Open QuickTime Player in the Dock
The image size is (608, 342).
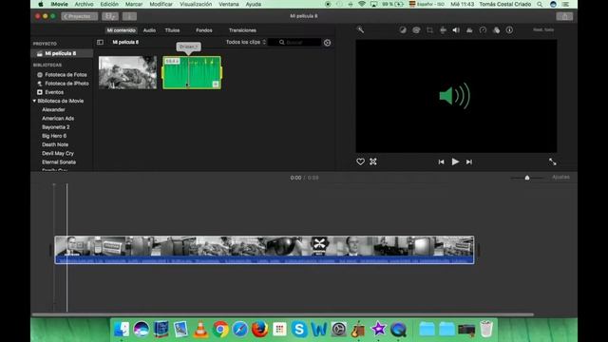(398, 330)
